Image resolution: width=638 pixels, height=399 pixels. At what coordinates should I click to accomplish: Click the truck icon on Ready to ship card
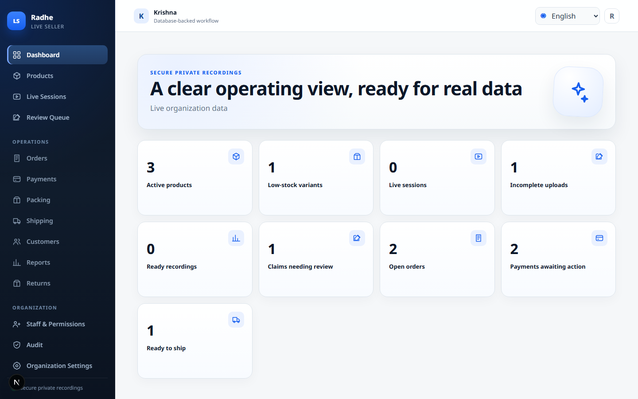coord(236,320)
